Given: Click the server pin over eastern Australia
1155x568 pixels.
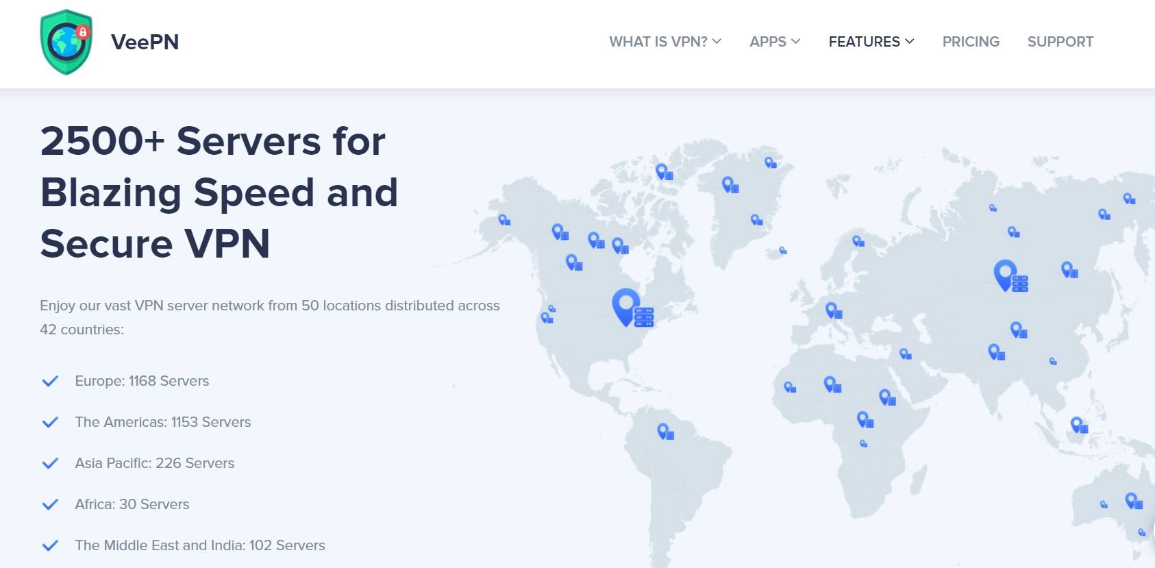Looking at the screenshot, I should pyautogui.click(x=1134, y=501).
